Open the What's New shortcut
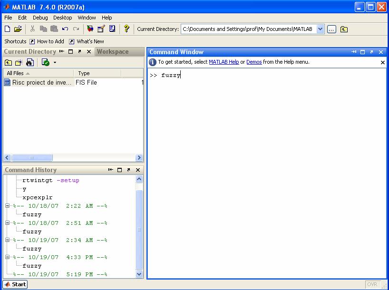 pos(87,41)
